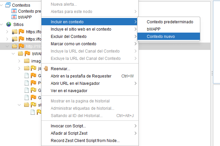Expand the imag folder node
Screen dimensions: 220x146
(x=20, y=61)
